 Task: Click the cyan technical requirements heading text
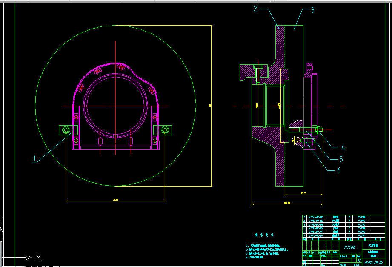264,235
